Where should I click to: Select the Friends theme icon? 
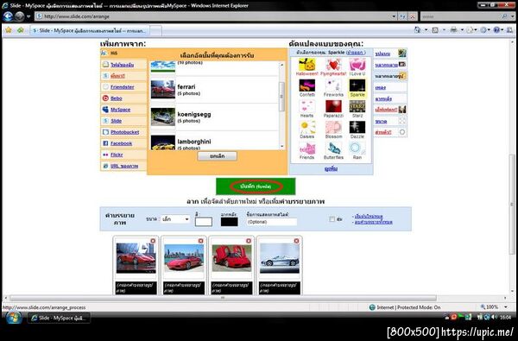[x=306, y=148]
